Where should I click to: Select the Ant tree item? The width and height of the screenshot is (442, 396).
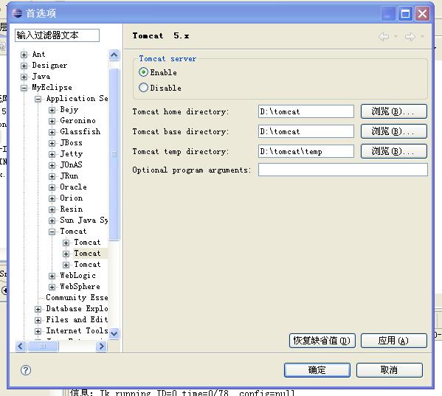pyautogui.click(x=38, y=54)
